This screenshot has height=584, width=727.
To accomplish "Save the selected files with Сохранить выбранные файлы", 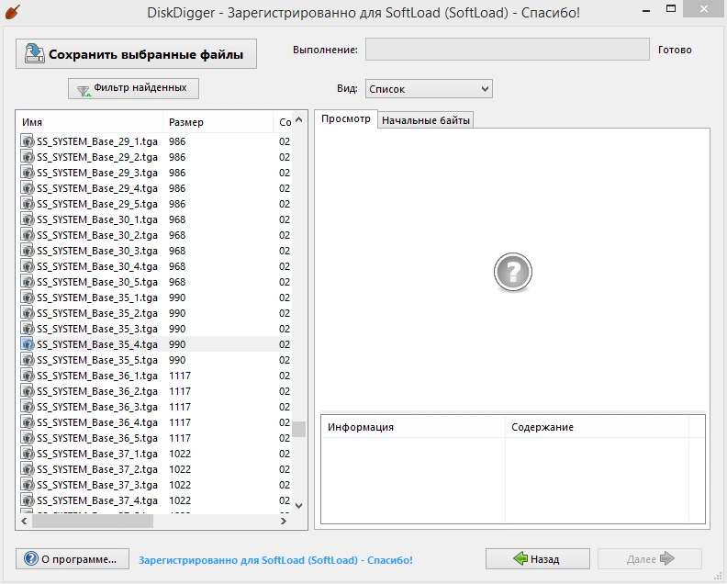I will 136,54.
